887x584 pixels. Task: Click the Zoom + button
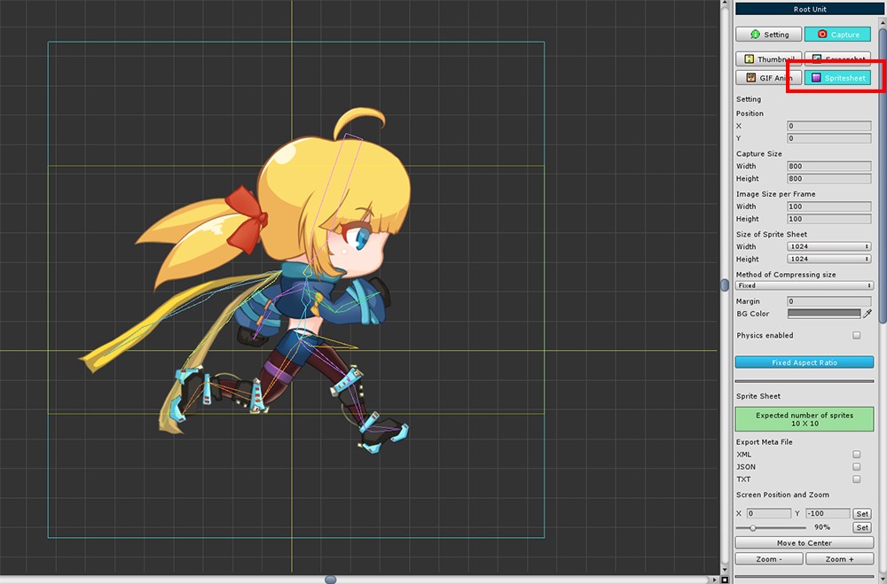[x=839, y=559]
